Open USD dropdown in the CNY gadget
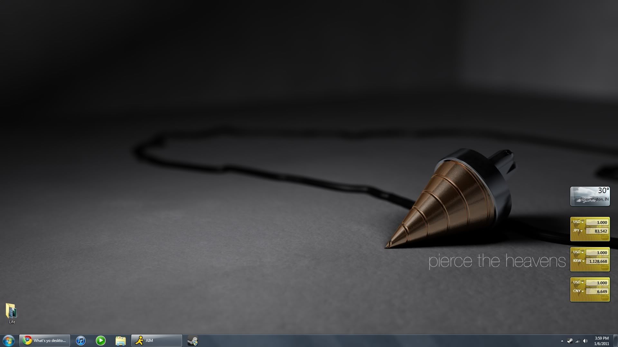This screenshot has width=618, height=347. 578,282
